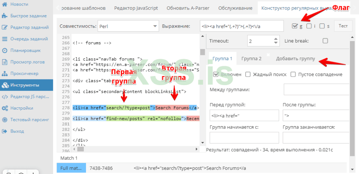Click code editor scroll right arrow
The image size is (359, 174).
click(x=196, y=149)
